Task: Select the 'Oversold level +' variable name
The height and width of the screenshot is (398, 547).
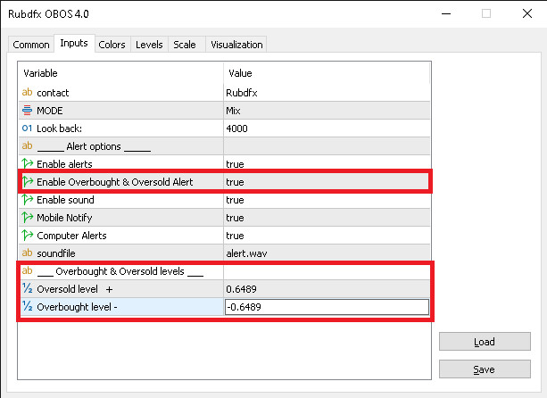Action: coord(75,289)
